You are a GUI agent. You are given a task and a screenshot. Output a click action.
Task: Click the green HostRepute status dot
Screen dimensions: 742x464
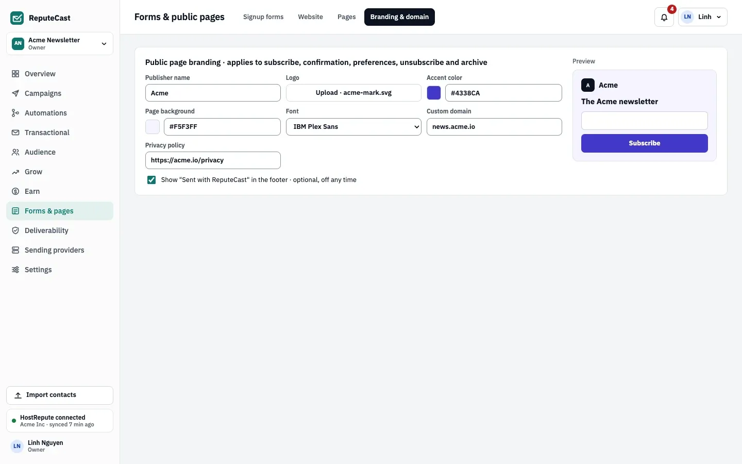pyautogui.click(x=14, y=421)
